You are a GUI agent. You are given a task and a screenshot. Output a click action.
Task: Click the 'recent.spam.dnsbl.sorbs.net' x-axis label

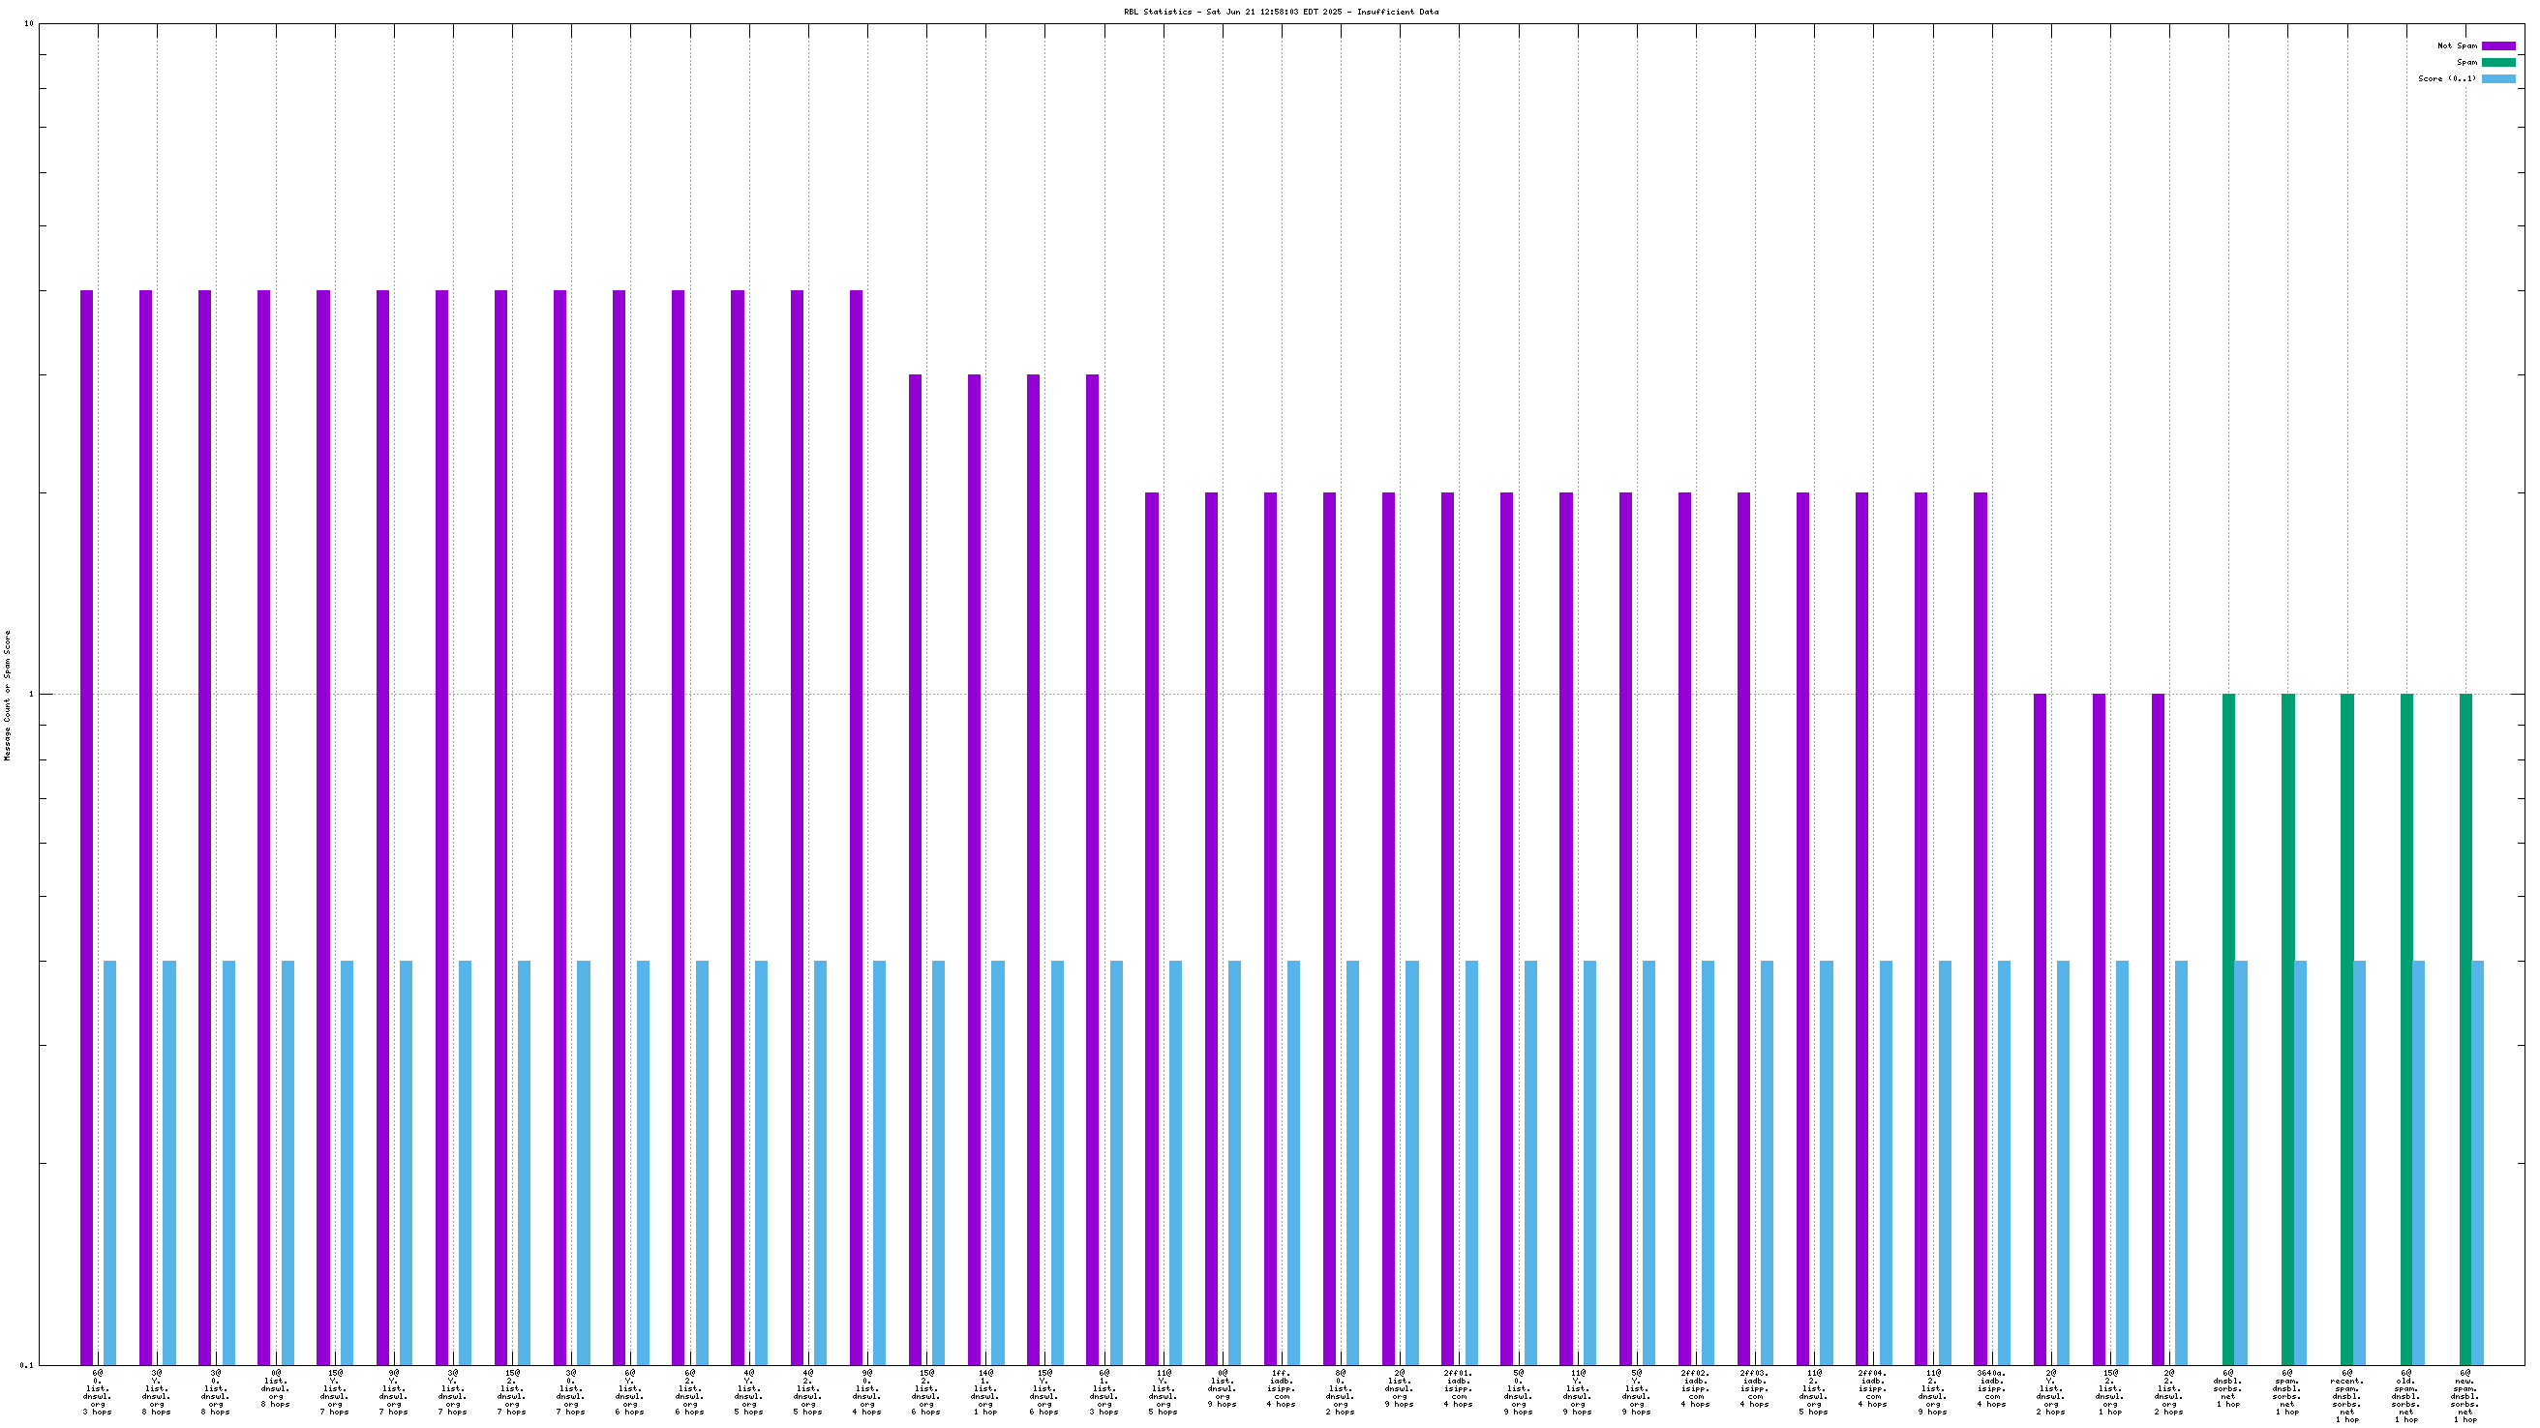coord(2345,1395)
